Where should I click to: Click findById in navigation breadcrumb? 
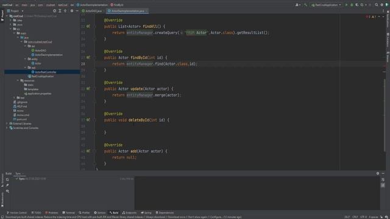[117, 5]
